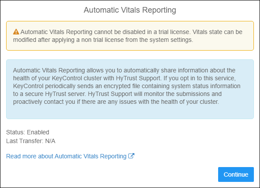Click the blue Continue button
The height and width of the screenshot is (188, 260).
(x=236, y=174)
